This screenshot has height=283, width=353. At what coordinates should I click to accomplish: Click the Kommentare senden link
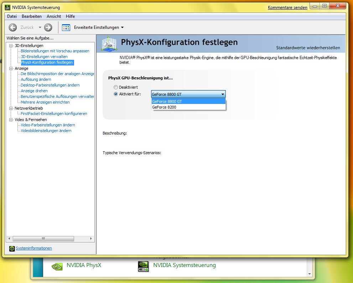point(287,7)
